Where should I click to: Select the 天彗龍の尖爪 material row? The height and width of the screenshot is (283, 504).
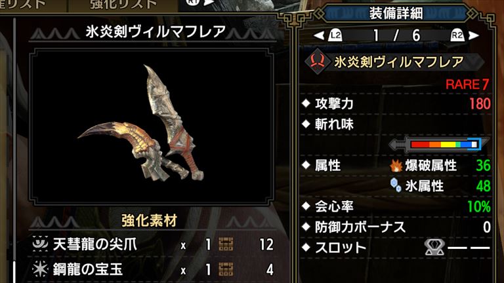153,244
